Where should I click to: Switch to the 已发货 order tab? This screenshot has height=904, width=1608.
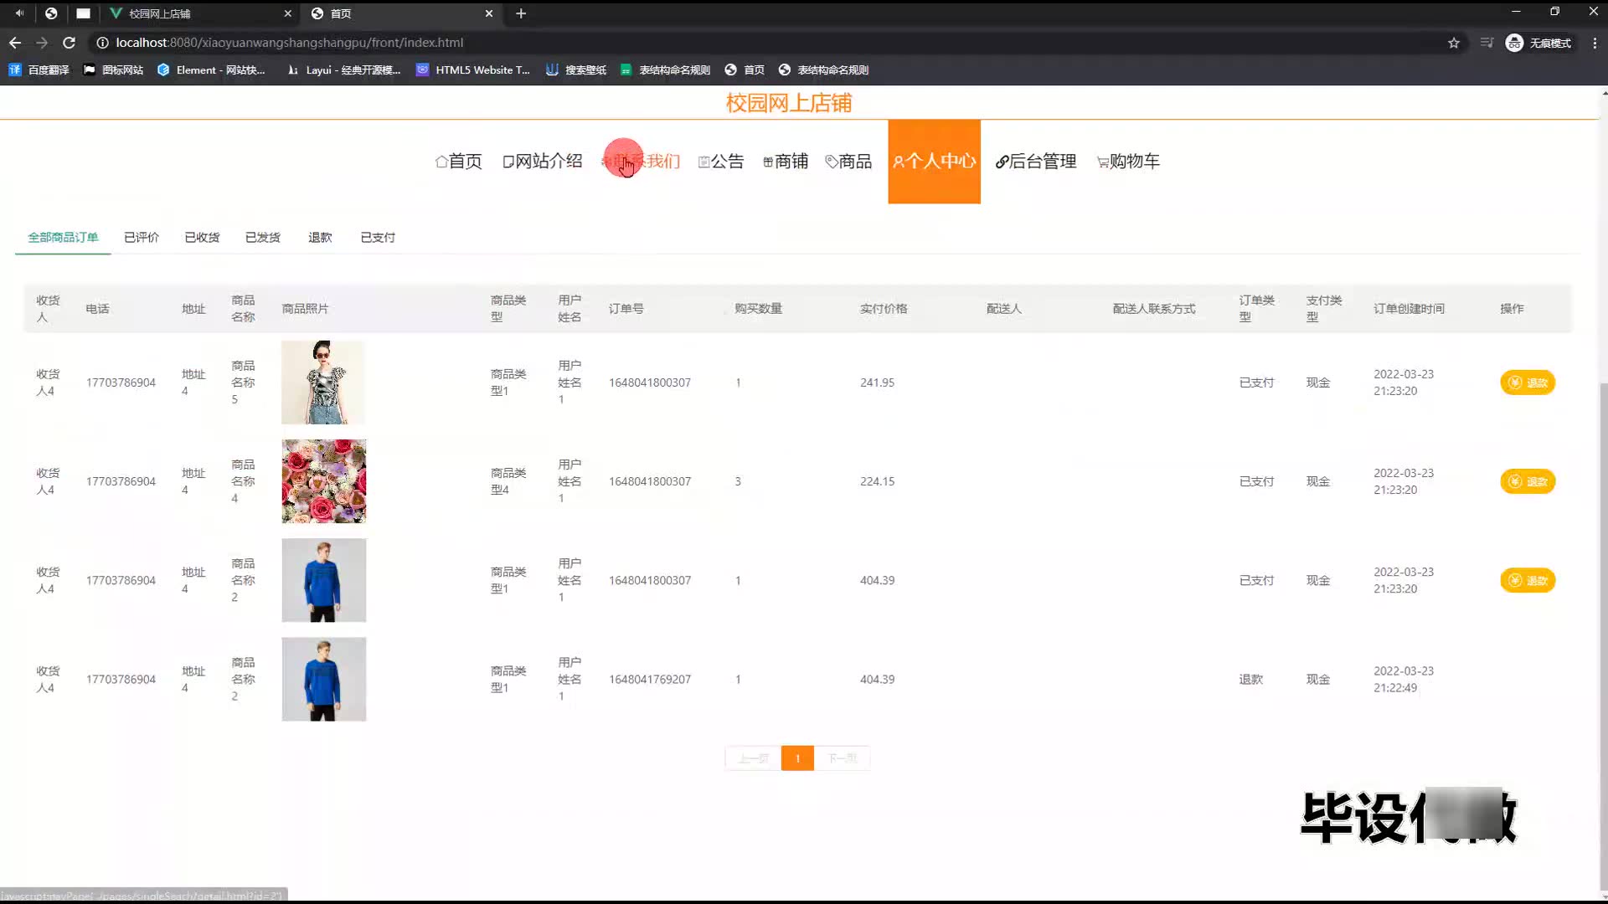[263, 238]
